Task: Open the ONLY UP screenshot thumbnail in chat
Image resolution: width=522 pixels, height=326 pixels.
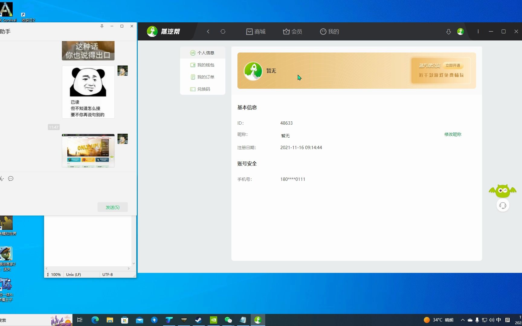Action: coord(88,151)
